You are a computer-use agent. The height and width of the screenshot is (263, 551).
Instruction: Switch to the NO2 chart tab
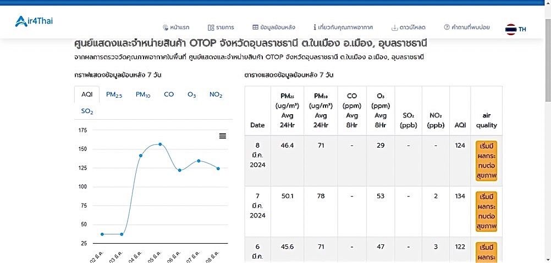(x=216, y=94)
